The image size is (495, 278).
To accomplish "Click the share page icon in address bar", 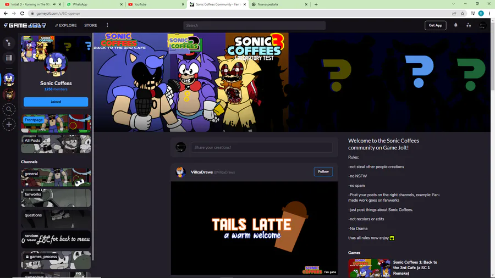I will (454, 13).
